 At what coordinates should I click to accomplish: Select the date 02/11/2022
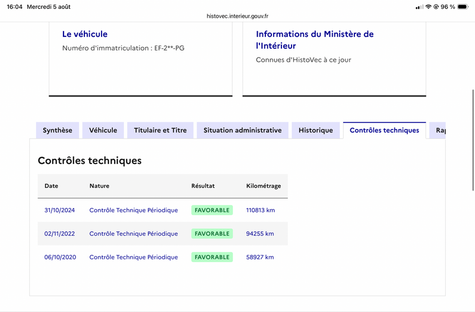tap(60, 234)
